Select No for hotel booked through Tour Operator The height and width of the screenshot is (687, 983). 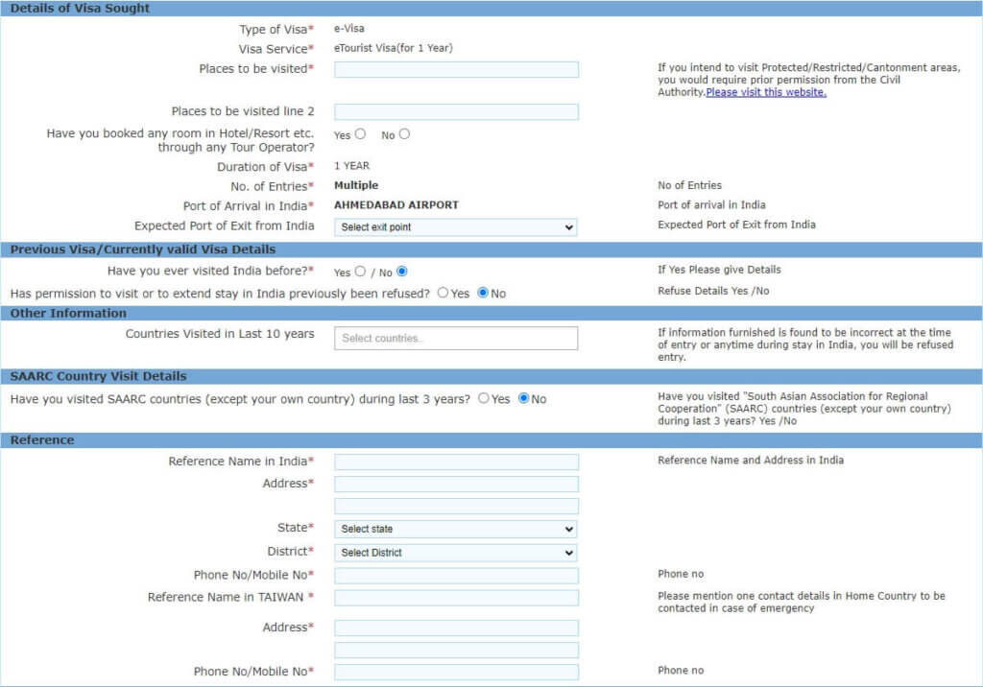404,134
